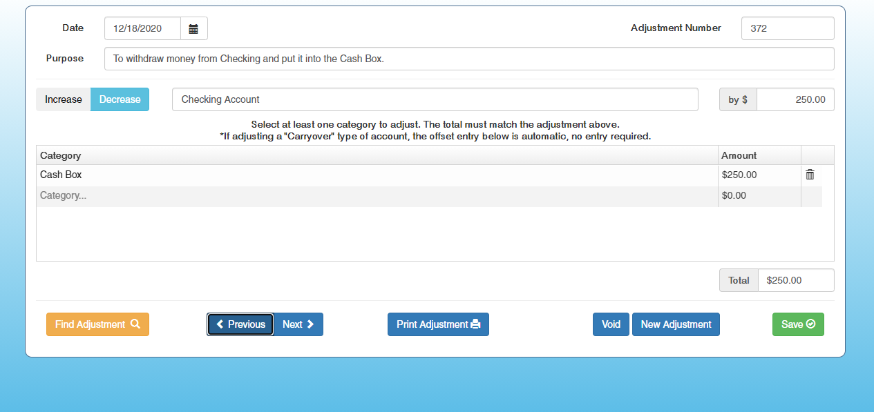This screenshot has width=874, height=412.
Task: Print the adjustment
Action: 438,324
